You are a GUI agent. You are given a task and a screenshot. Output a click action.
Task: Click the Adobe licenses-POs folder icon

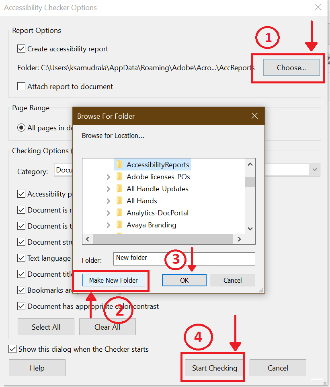click(119, 176)
